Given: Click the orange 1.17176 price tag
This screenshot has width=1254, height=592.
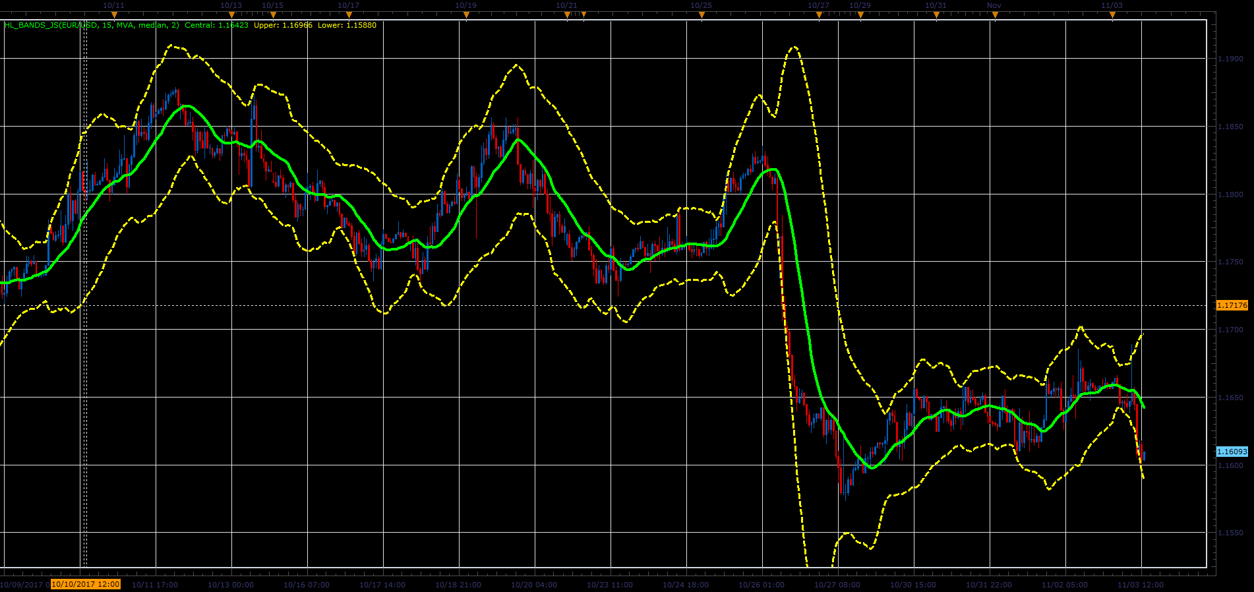Looking at the screenshot, I should click(1232, 305).
